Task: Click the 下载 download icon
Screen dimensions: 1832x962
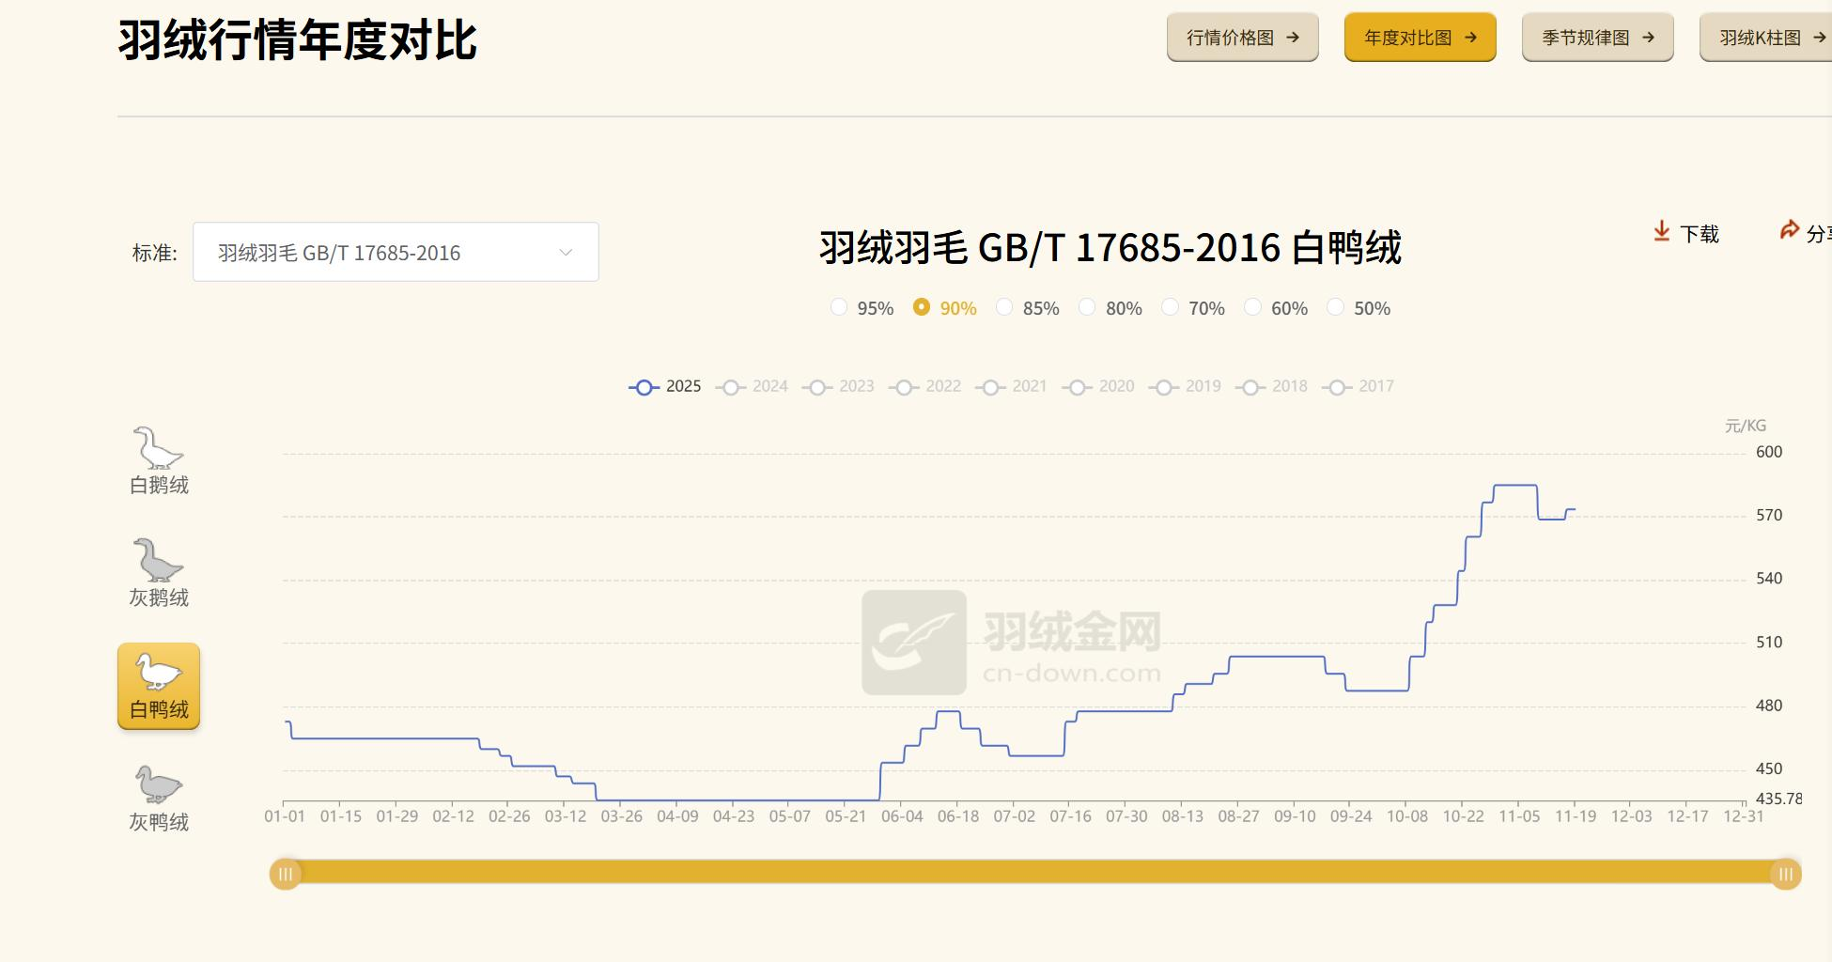Action: point(1661,232)
